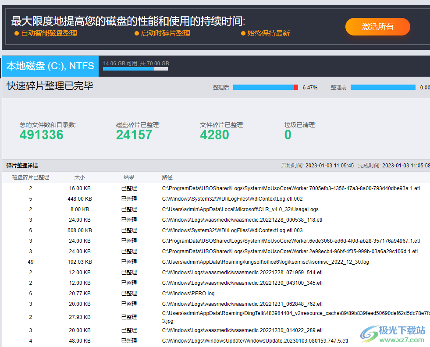Screen dimensions: 430x347
Task: Click the 开始时间 2023-01-03 11:05:45 text
Action: 317,166
